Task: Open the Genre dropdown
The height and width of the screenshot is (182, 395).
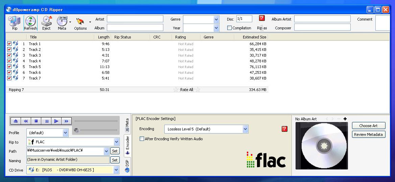Action: pyautogui.click(x=216, y=19)
